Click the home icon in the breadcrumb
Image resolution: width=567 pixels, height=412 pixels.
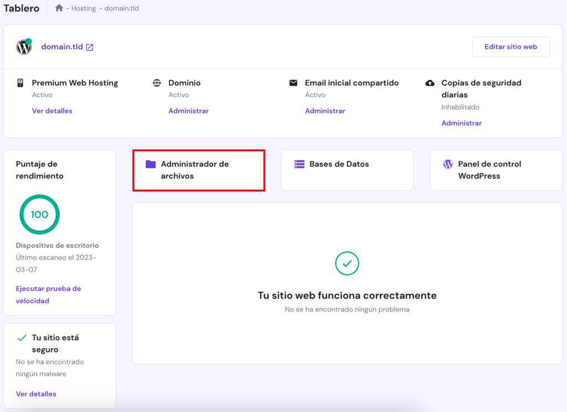pos(60,8)
